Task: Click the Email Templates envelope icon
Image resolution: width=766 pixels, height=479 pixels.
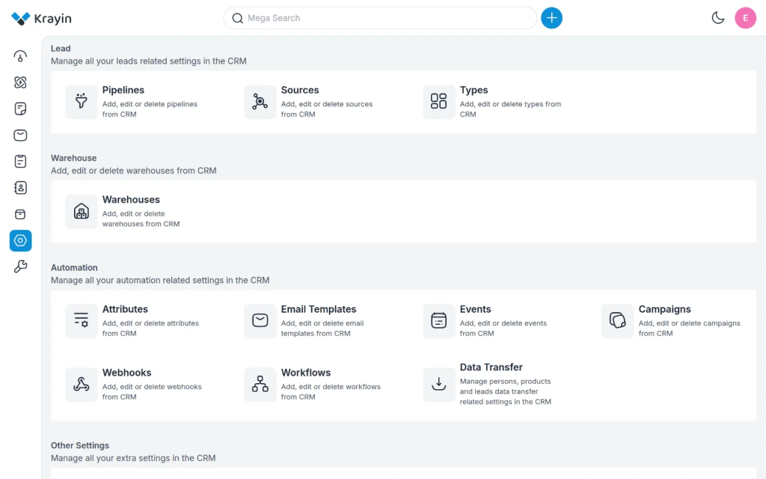Action: coord(260,320)
